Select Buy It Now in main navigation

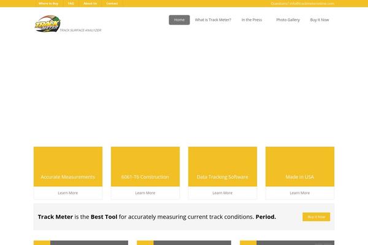pos(320,20)
